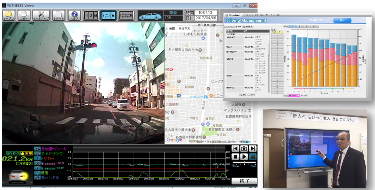375x190 pixels.
Task: Capture a snapshot with the camera icon
Action: click(244, 148)
